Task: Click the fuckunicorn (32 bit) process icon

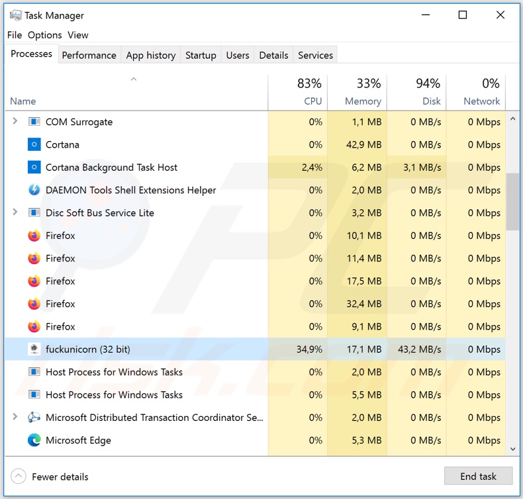Action: (x=34, y=349)
